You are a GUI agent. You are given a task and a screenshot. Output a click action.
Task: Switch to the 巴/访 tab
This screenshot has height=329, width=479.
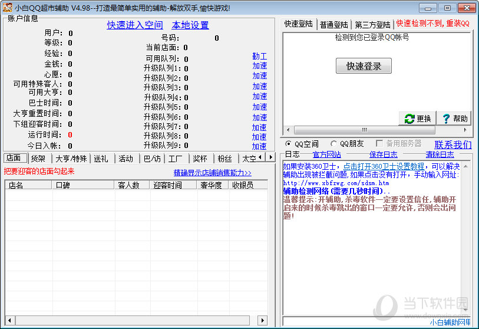(x=152, y=159)
